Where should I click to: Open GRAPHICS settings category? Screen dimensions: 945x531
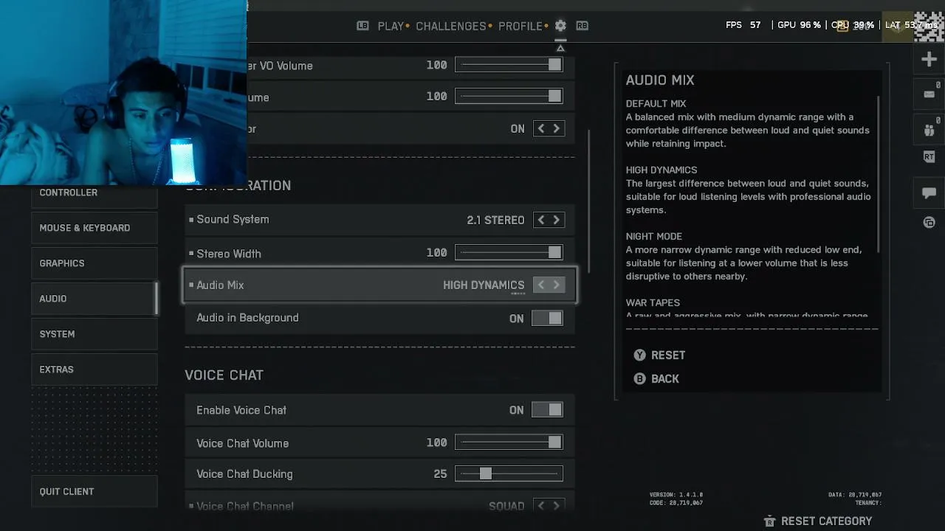[94, 263]
